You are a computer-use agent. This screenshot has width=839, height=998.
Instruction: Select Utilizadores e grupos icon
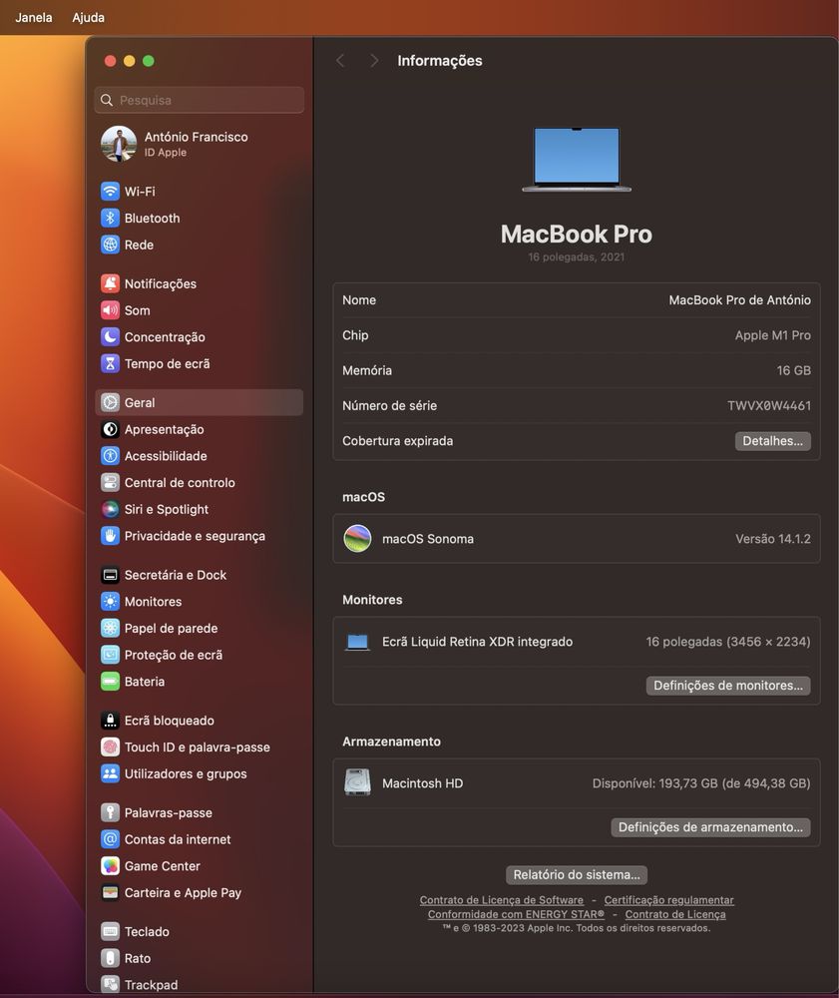(110, 773)
